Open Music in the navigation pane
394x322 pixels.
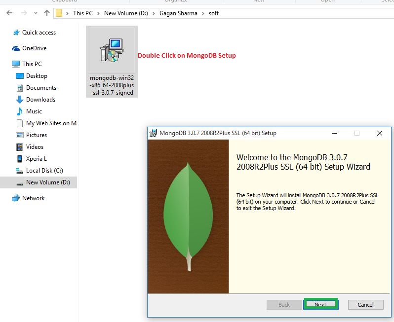(x=34, y=111)
